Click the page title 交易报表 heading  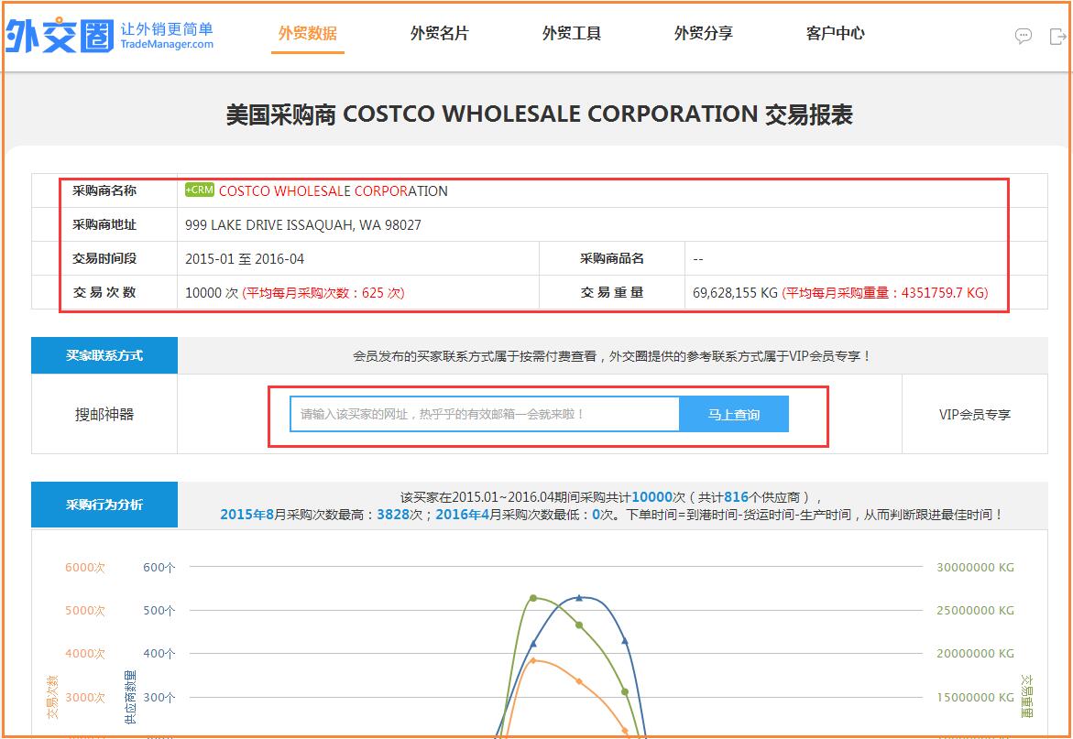539,114
